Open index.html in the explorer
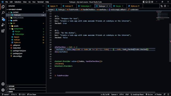This screenshot has width=171, height=96. (26, 48)
